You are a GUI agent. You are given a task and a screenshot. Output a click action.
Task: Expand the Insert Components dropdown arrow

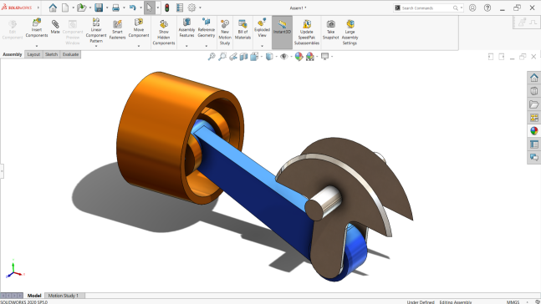pos(37,46)
